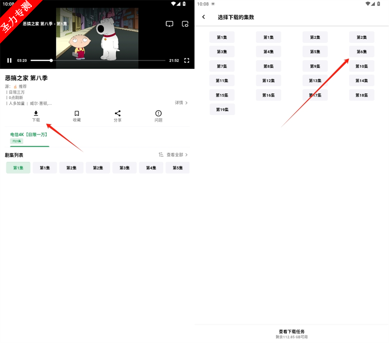Click the 21:52 duration label
This screenshot has height=343, width=389.
[x=174, y=60]
